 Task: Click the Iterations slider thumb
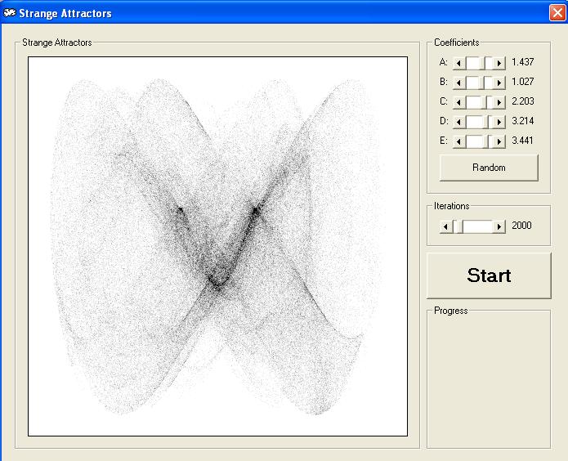458,226
